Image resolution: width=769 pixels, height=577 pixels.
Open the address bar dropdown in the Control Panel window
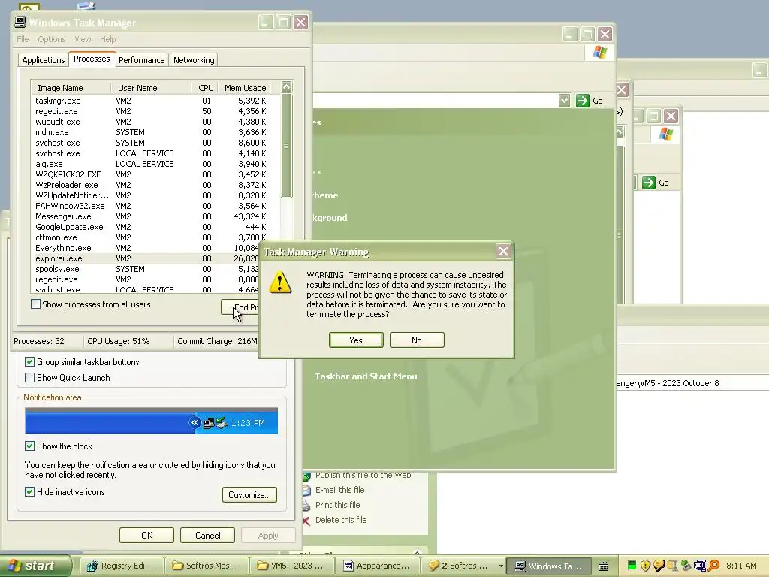click(564, 101)
